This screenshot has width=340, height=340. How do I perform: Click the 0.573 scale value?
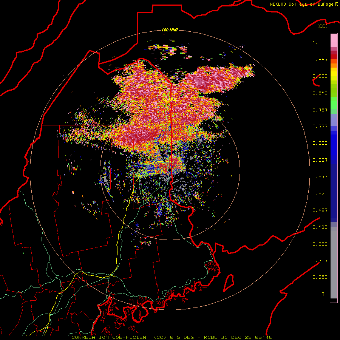coord(320,177)
